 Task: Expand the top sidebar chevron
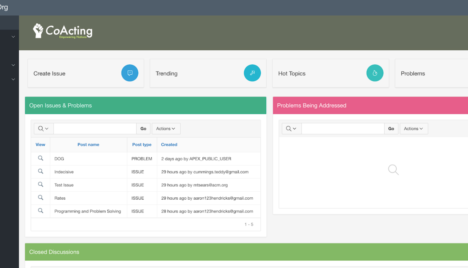click(13, 37)
